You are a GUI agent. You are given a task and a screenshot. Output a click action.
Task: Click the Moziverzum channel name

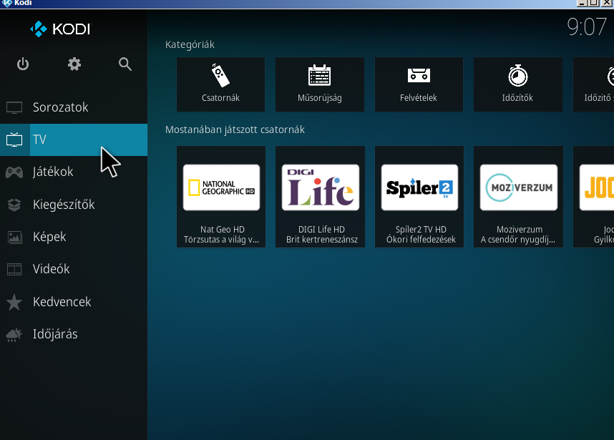coord(520,230)
